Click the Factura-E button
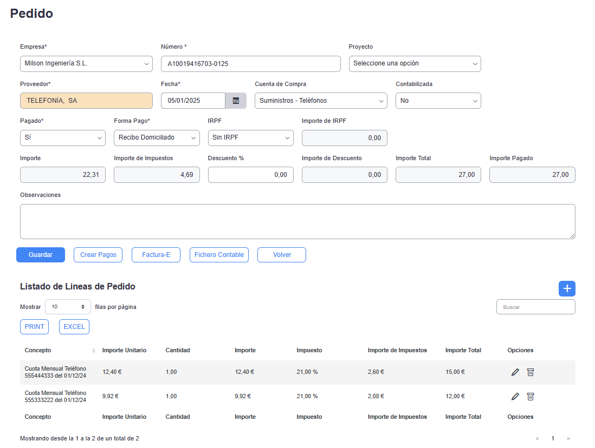Viewport: 595px width, 448px height. point(156,255)
